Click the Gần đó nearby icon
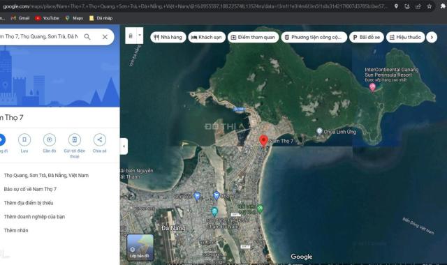The image size is (447, 265). pyautogui.click(x=50, y=139)
